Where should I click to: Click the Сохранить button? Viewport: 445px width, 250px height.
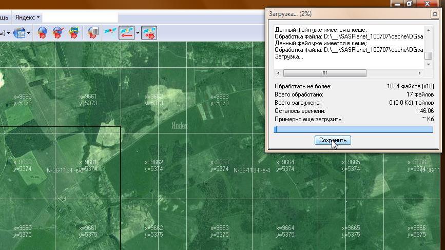pyautogui.click(x=333, y=140)
